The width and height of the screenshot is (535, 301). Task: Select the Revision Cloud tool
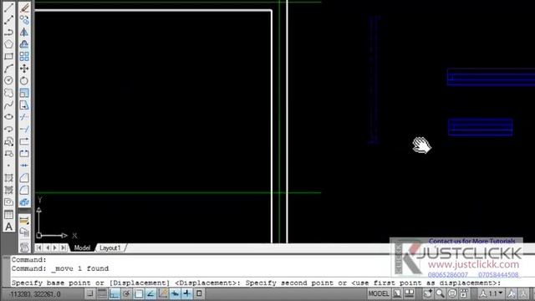coord(8,93)
